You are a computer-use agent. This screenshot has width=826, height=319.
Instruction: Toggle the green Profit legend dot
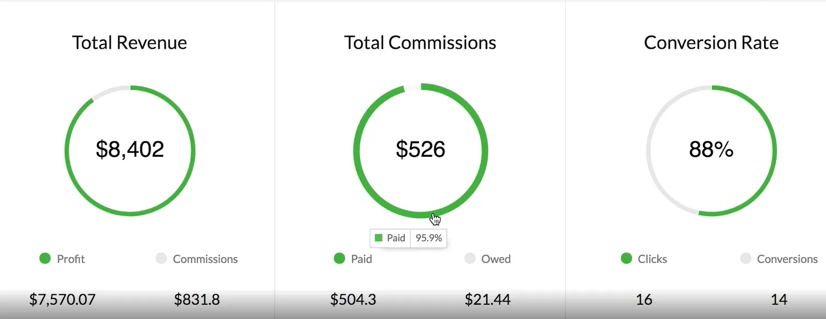[45, 259]
